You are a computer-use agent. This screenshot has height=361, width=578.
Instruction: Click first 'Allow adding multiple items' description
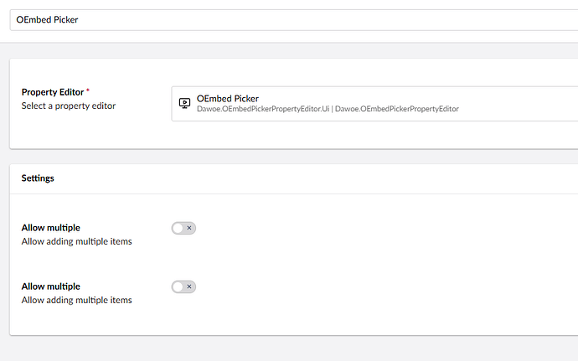76,241
